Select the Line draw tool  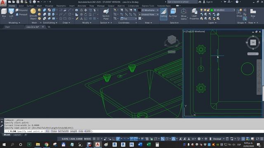[x=65, y=14]
